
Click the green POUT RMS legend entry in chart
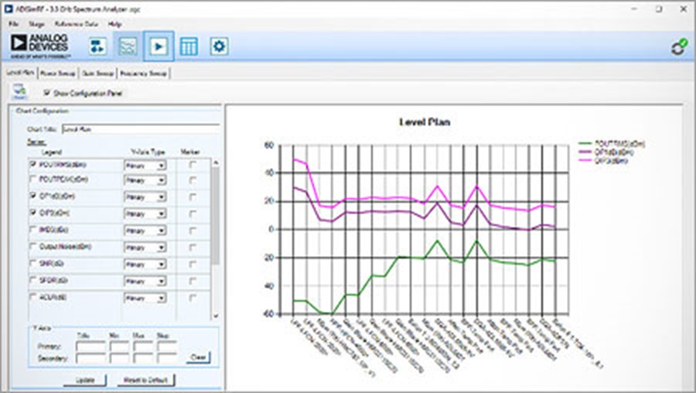(612, 143)
